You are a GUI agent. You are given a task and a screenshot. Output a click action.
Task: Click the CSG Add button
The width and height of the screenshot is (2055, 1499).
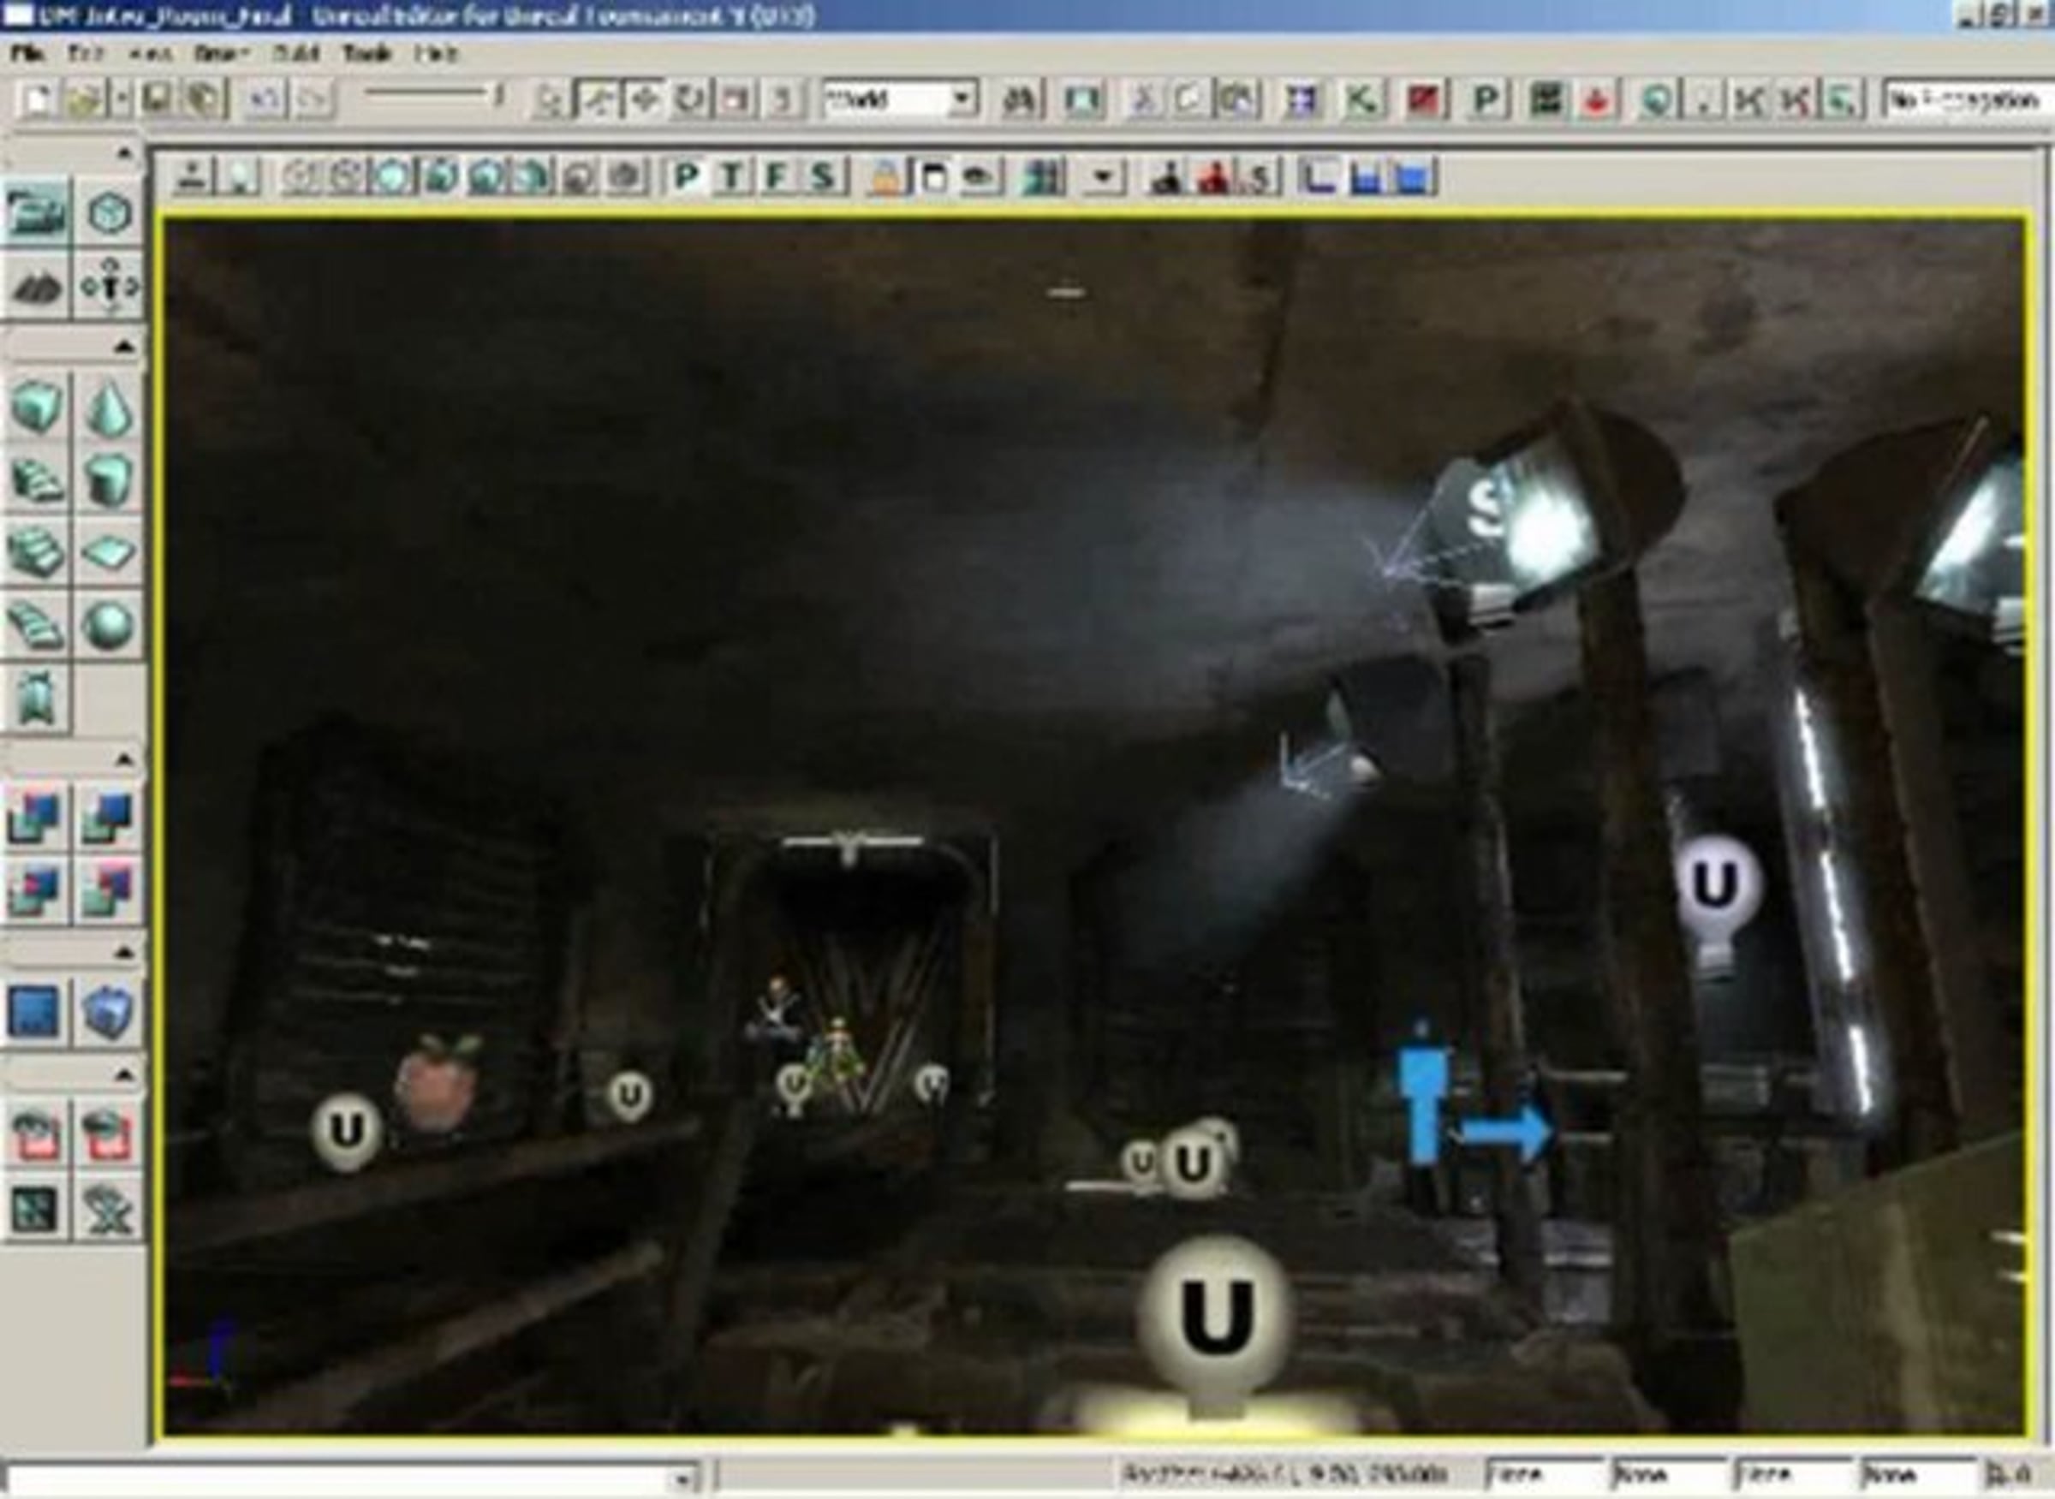(36, 818)
